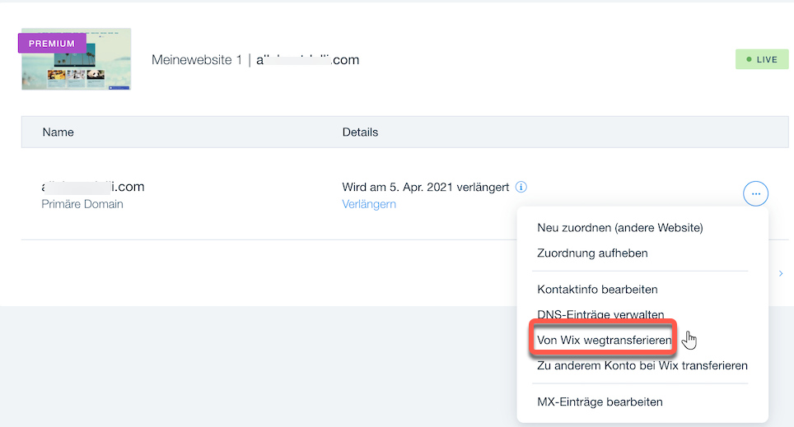
Task: Open the three-dot domain actions button
Action: (756, 194)
